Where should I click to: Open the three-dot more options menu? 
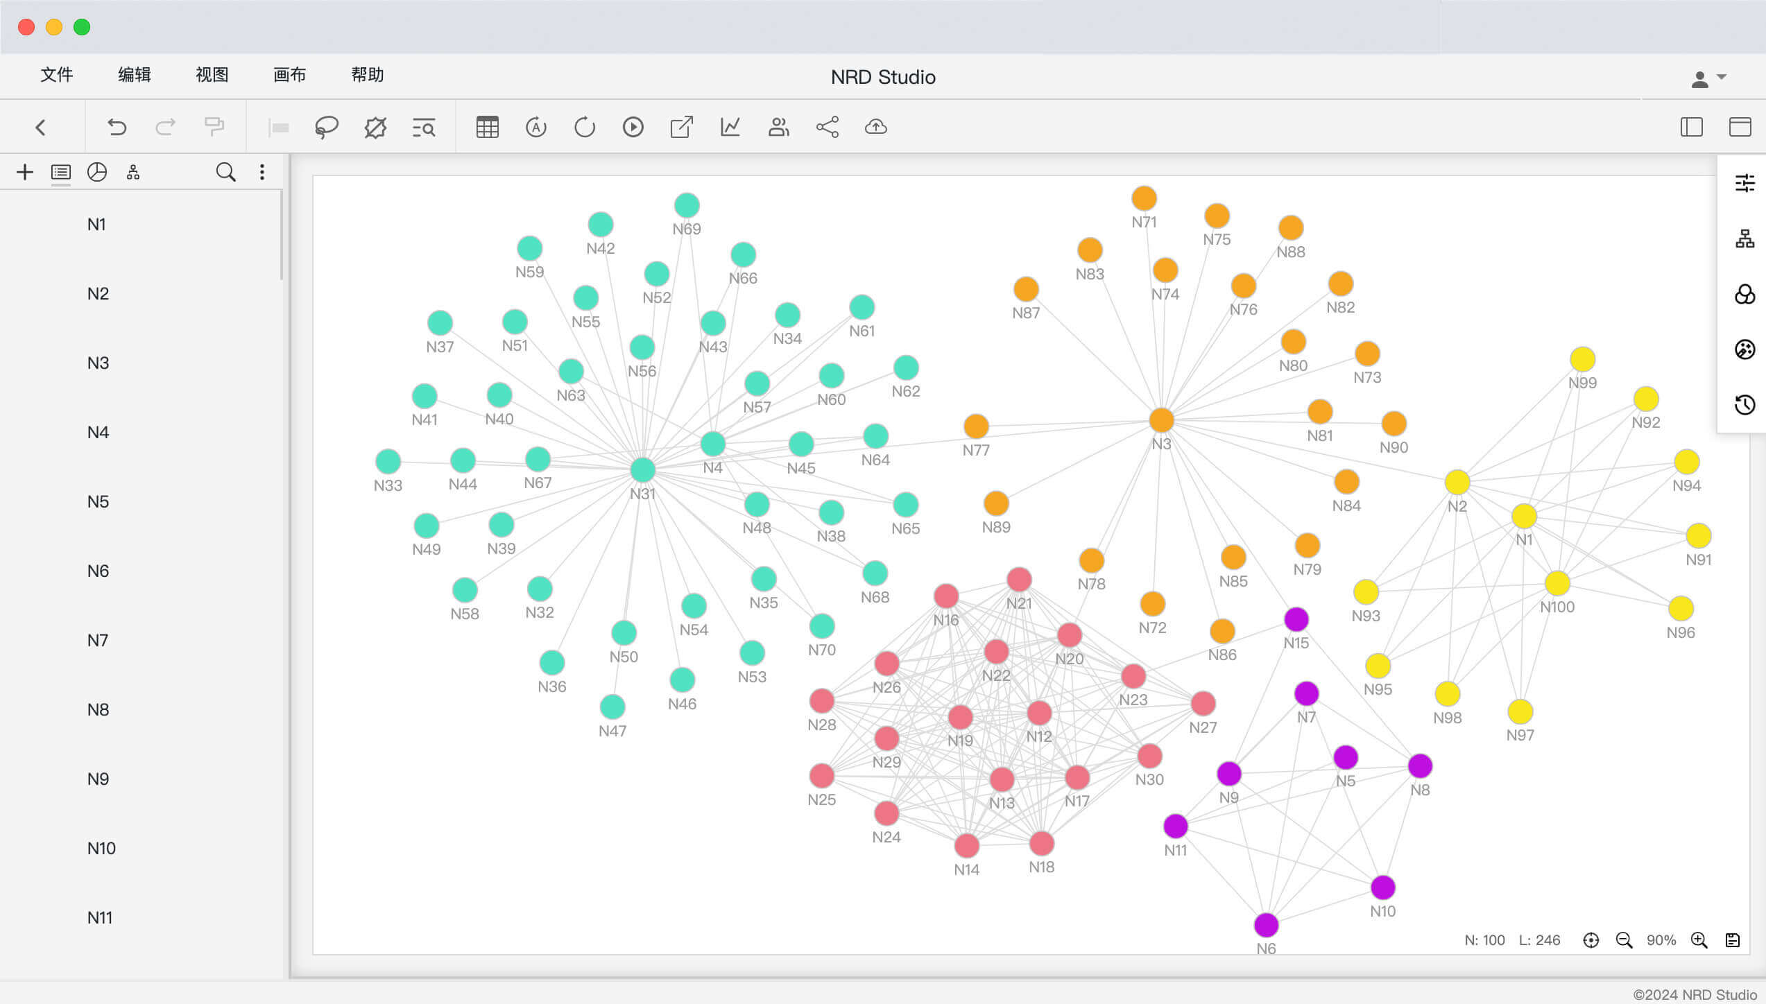pos(262,172)
